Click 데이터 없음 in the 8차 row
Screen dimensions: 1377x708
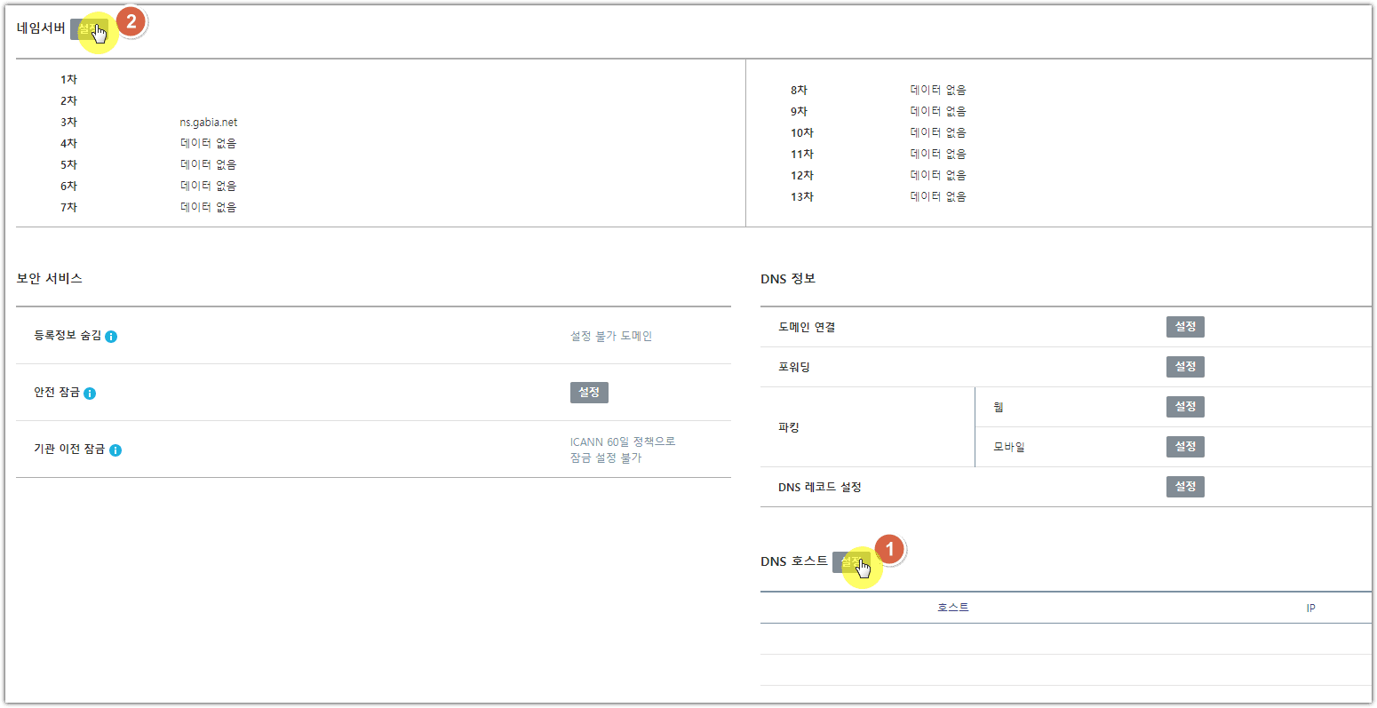point(938,90)
